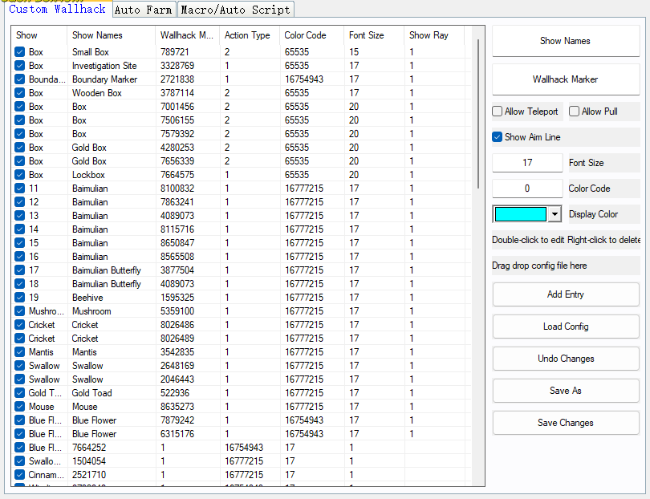
Task: Uncheck the Gold Toad row checkbox
Action: point(20,393)
